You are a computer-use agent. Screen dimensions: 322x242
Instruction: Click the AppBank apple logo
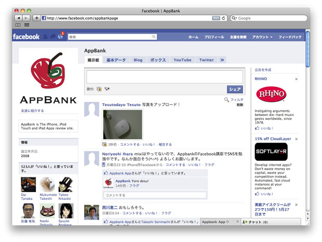tap(48, 70)
